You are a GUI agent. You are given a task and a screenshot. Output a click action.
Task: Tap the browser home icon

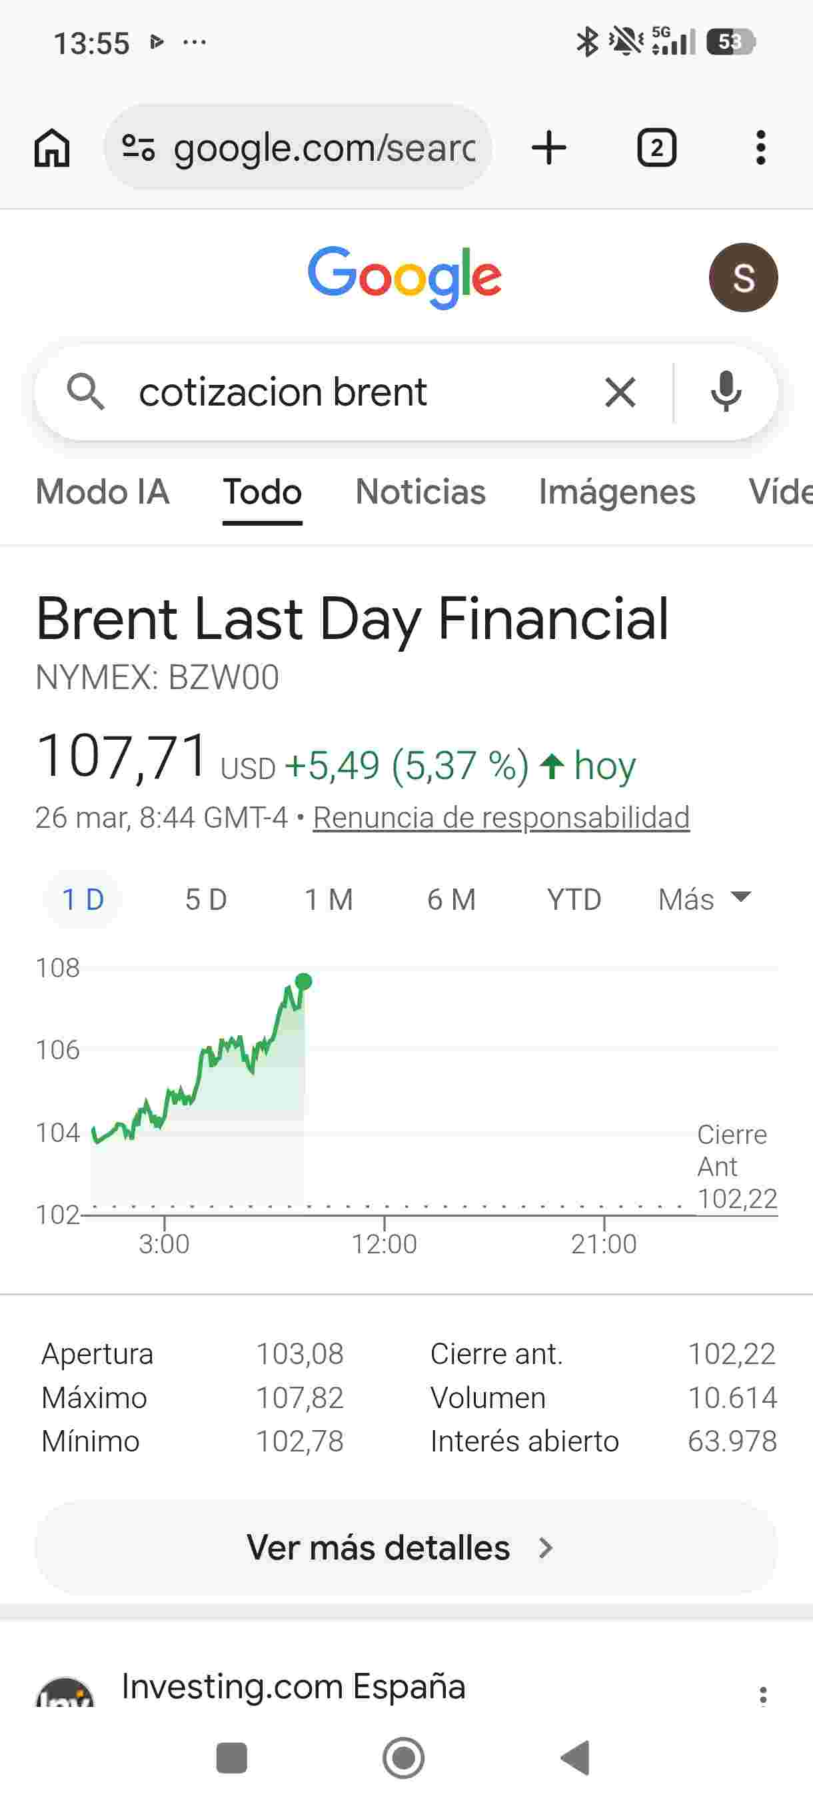pyautogui.click(x=52, y=148)
